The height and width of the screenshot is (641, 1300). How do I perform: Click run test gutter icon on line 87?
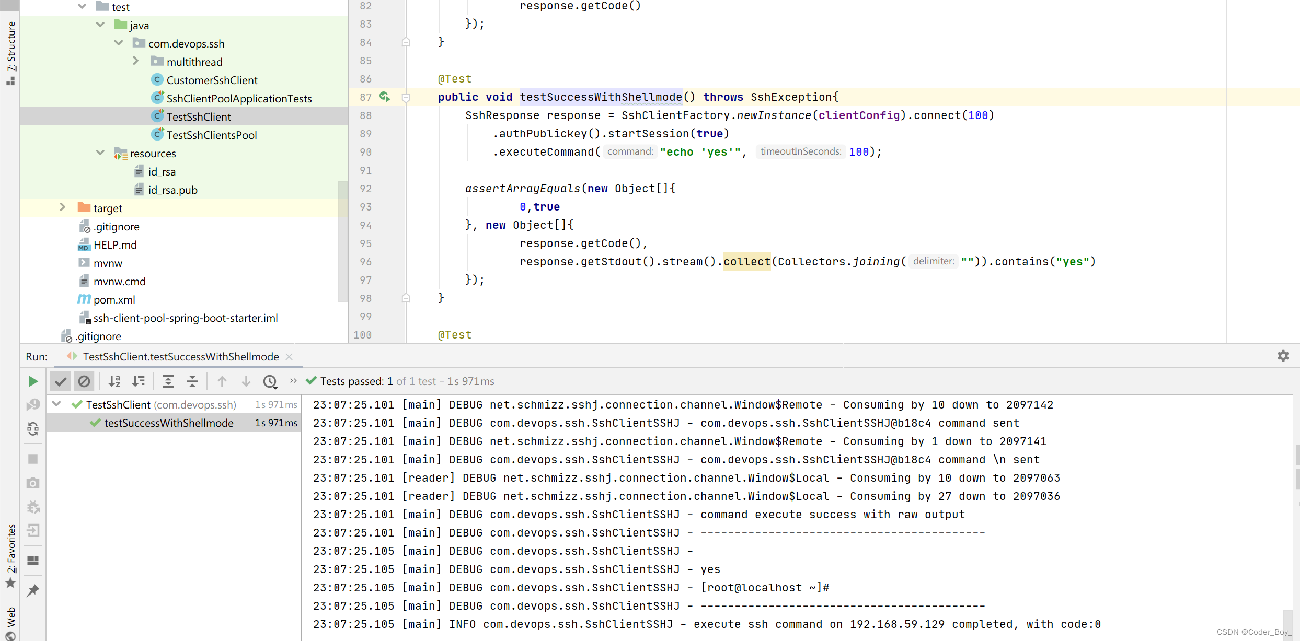point(385,97)
